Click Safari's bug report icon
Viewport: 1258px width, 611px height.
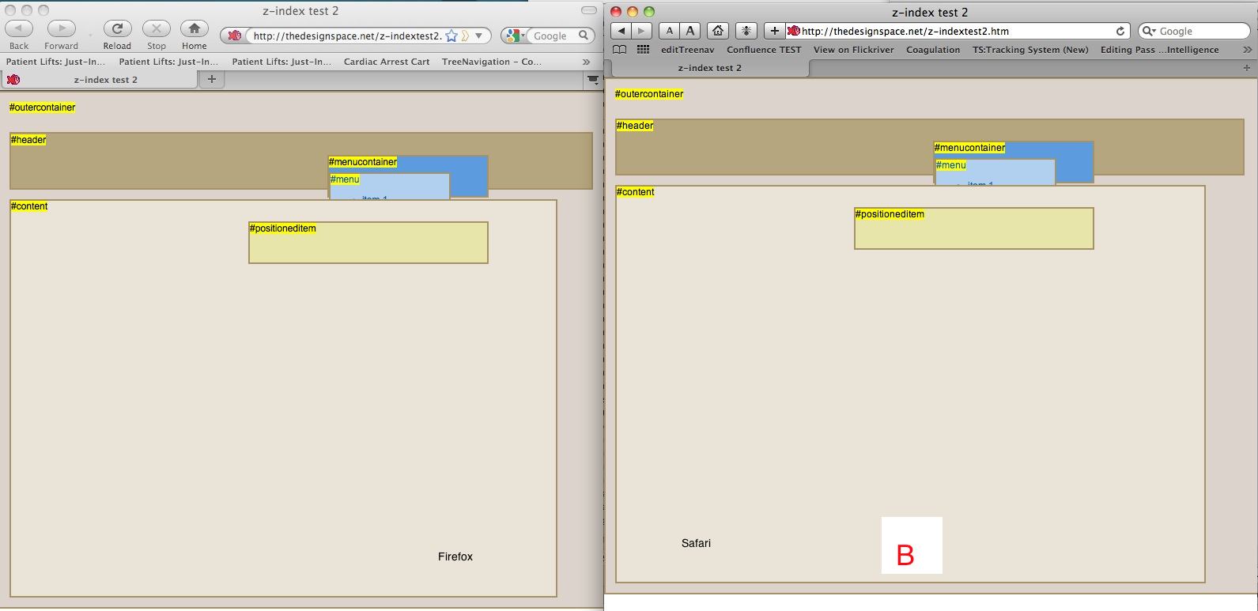click(x=746, y=31)
